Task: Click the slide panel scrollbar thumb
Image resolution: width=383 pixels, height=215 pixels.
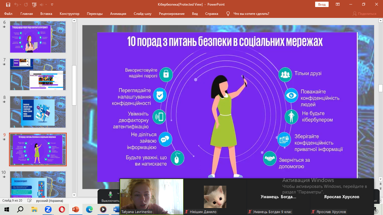Action: [74, 85]
